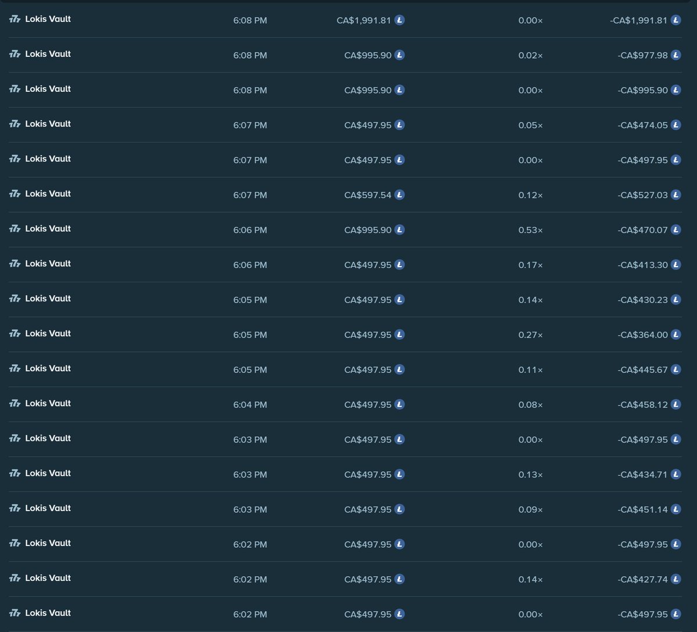Click Lokis Vault game icon in 0.27× row
The height and width of the screenshot is (632, 697).
pos(15,333)
